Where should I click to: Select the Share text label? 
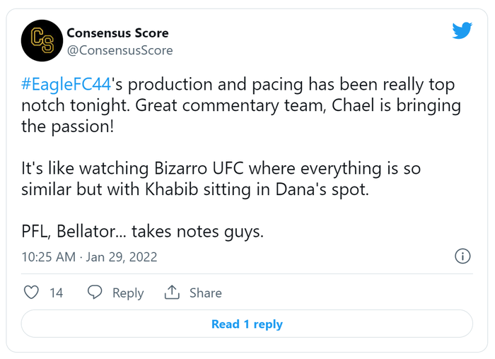coord(206,293)
